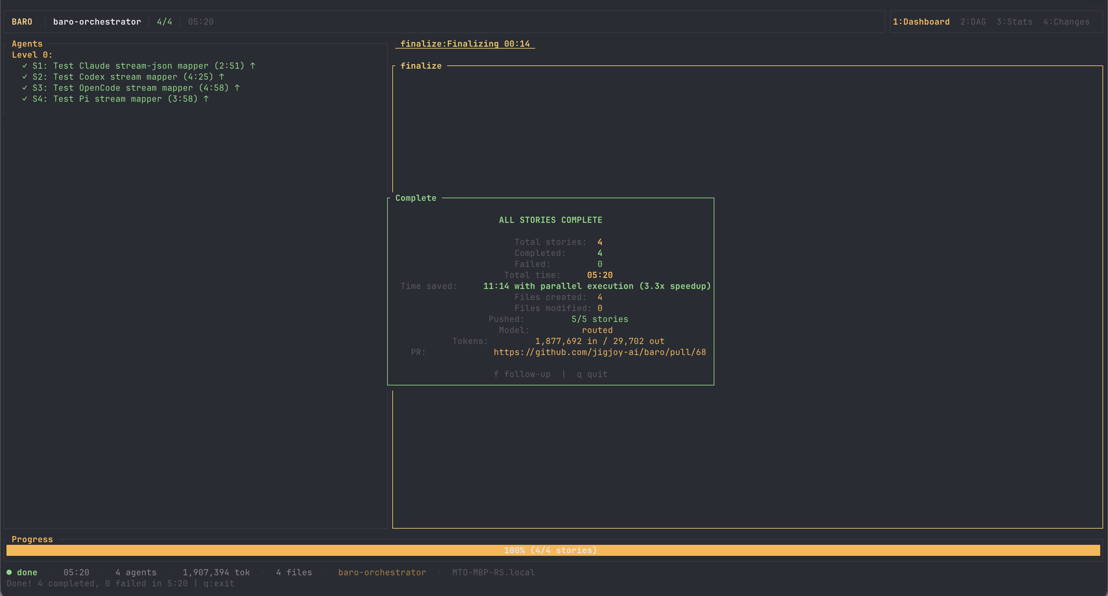Click the 1,907,394 tok status entry
Image resolution: width=1108 pixels, height=596 pixels.
click(x=216, y=572)
